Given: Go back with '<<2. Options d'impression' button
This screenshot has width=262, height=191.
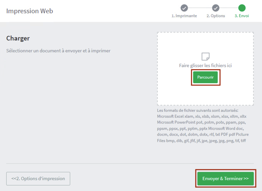Looking at the screenshot, I should tap(38, 179).
